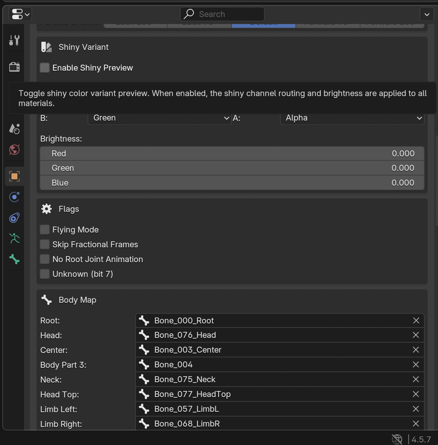Switch to the World properties tab
438x445 pixels.
[x=14, y=150]
